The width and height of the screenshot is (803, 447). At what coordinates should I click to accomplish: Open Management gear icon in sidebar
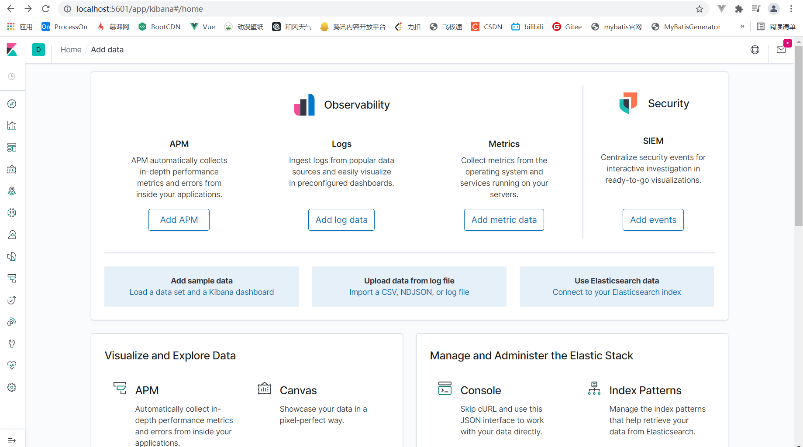(x=12, y=387)
